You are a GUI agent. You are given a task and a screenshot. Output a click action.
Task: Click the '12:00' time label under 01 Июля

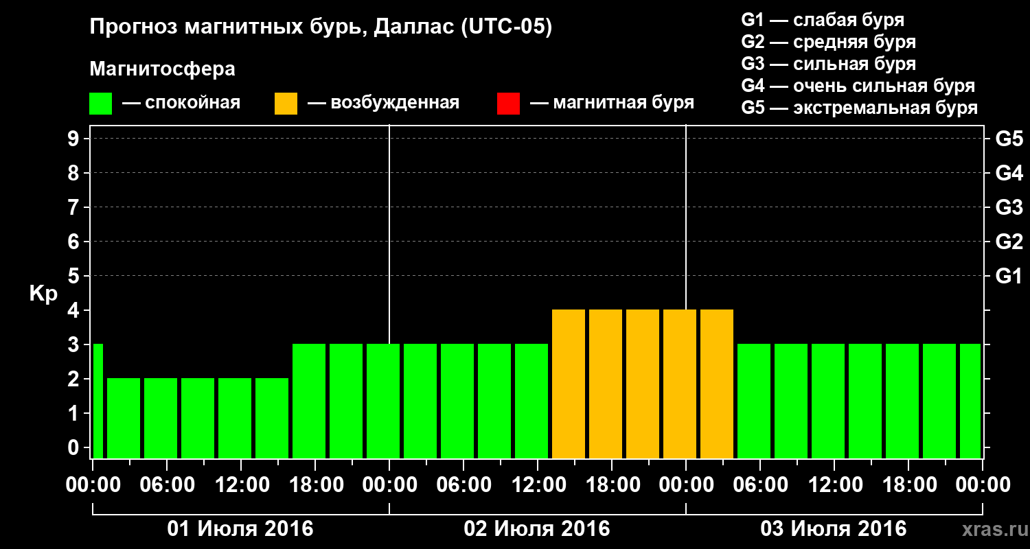coord(241,485)
